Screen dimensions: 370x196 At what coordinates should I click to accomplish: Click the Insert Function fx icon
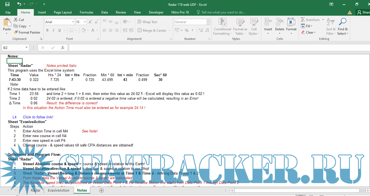(63, 48)
